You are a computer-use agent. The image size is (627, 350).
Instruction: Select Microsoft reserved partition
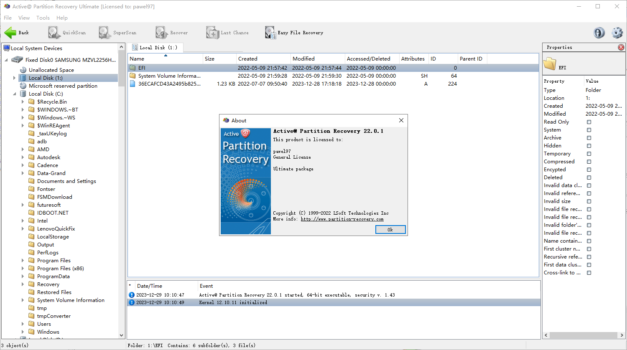63,86
